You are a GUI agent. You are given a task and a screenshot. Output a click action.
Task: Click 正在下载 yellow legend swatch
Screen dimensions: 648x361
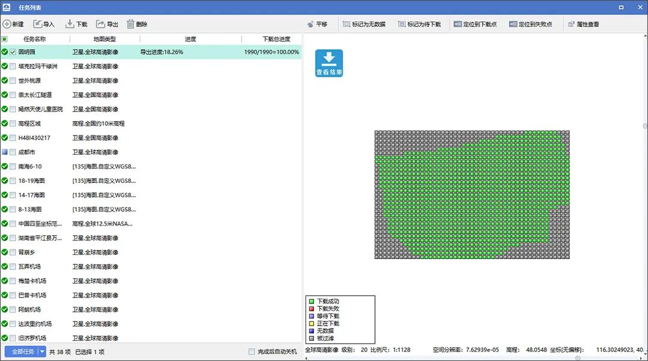click(311, 323)
